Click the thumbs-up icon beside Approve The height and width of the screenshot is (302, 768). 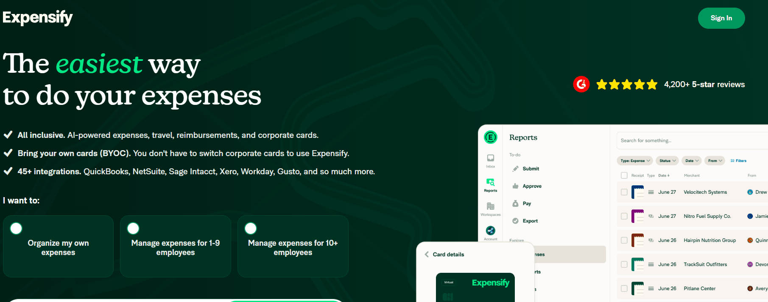(x=516, y=186)
